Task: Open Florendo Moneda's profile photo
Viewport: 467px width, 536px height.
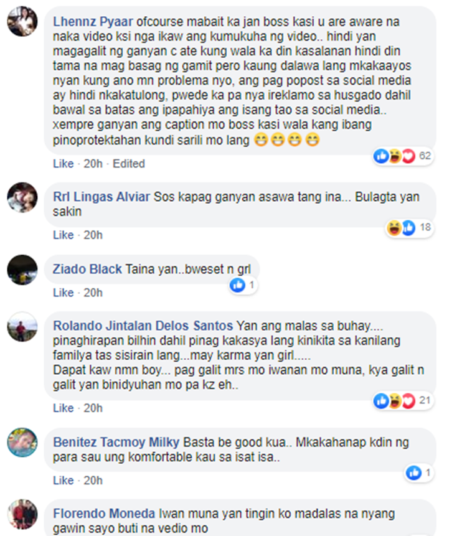Action: click(22, 514)
